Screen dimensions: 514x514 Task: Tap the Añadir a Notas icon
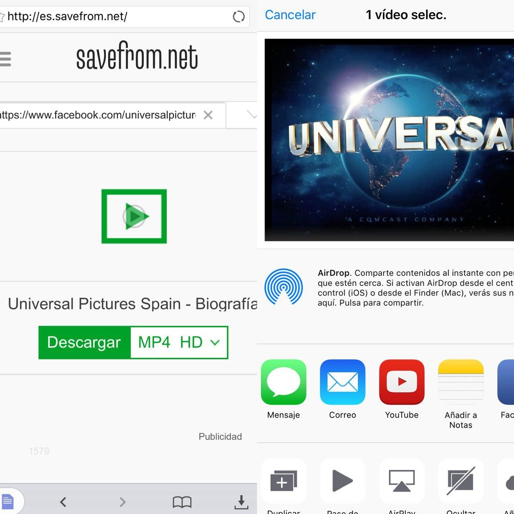tap(461, 382)
